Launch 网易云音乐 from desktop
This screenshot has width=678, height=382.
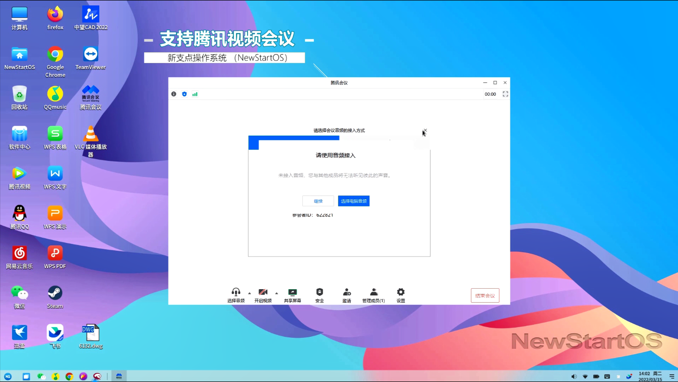[19, 257]
